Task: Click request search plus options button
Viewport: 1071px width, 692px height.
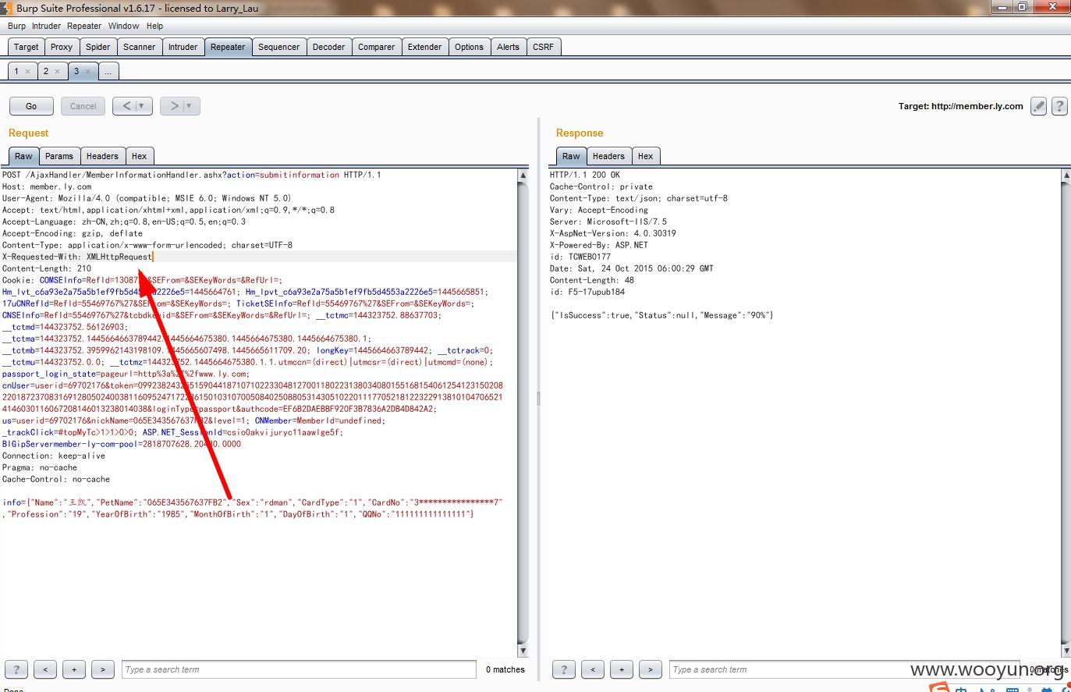Action: (74, 669)
